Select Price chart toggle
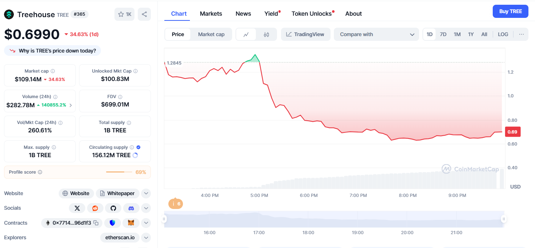This screenshot has height=248, width=535. tap(178, 34)
